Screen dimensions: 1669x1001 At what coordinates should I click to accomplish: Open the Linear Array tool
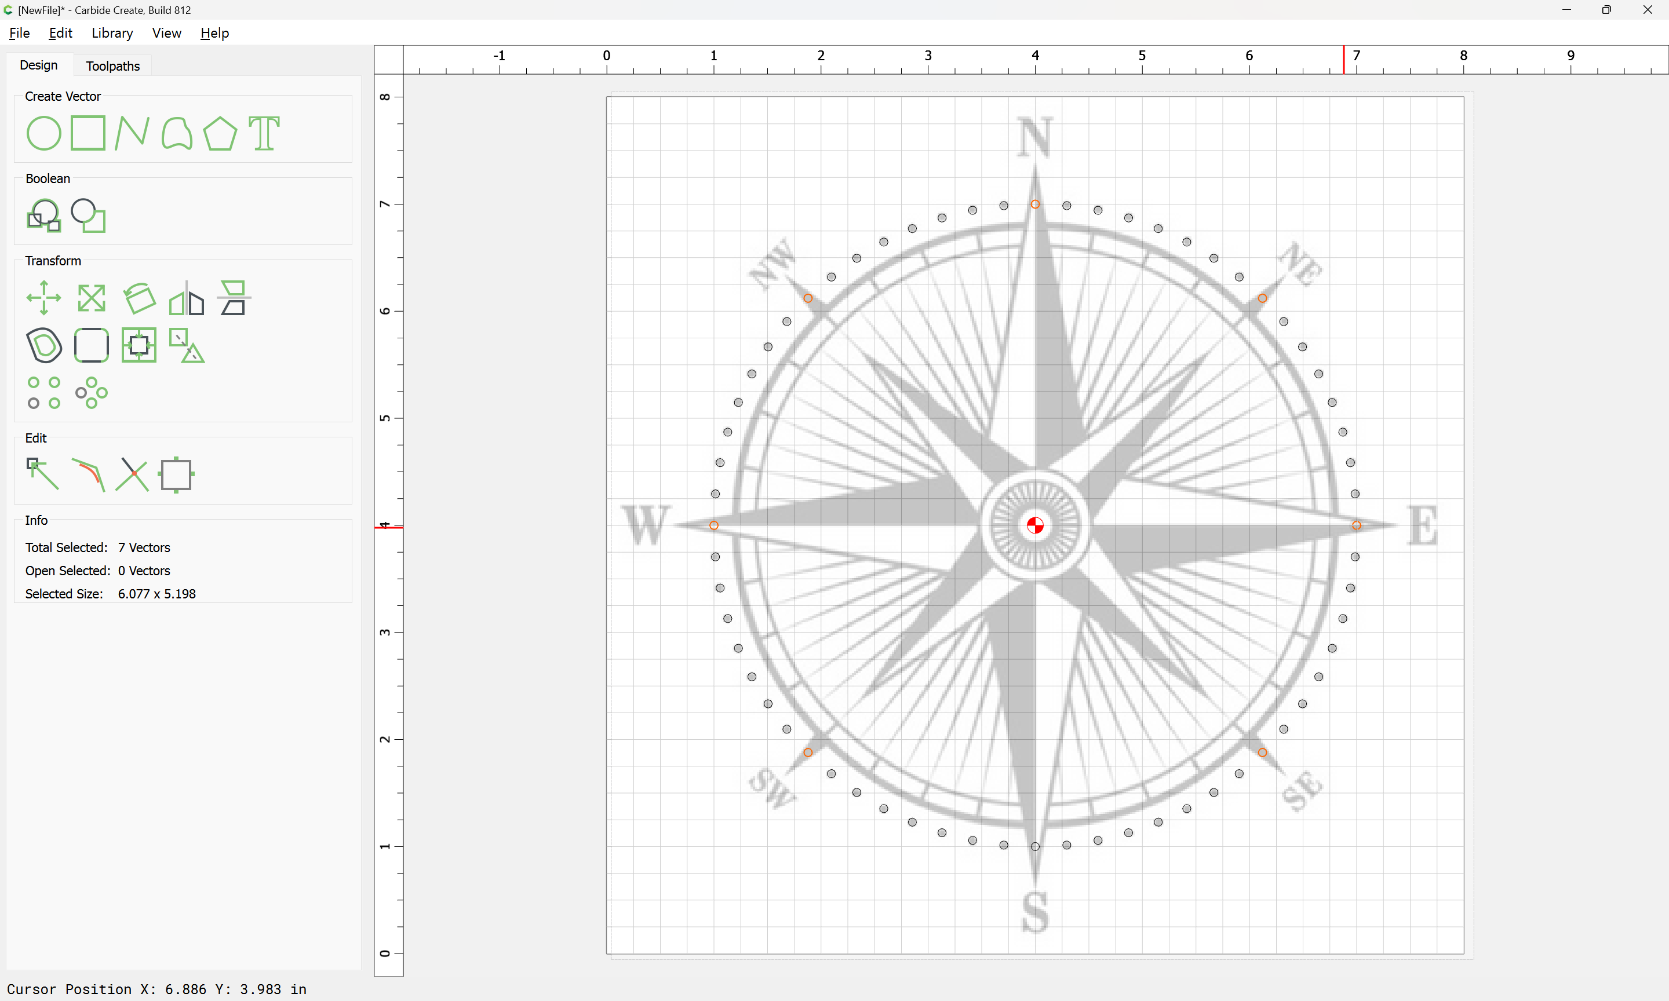pos(44,393)
